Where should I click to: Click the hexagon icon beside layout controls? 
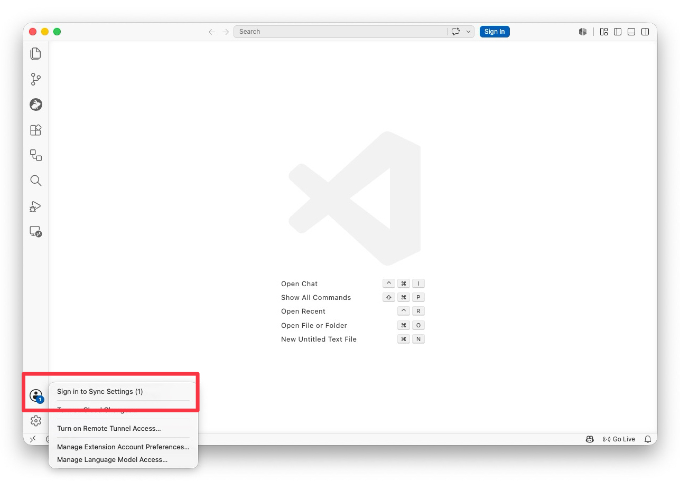tap(583, 32)
